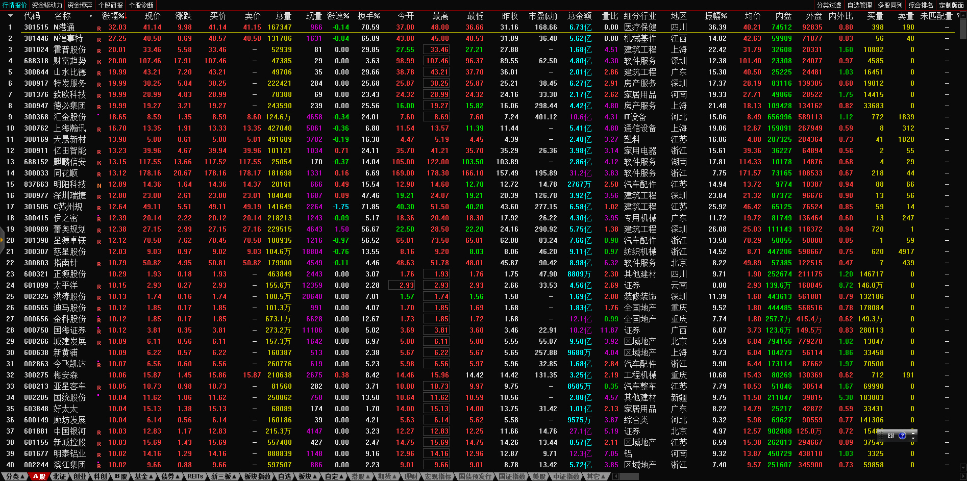Screen dimensions: 967x481
Task: Click the horizontal scrollbar beside the bottom tabs
Action: 629,476
